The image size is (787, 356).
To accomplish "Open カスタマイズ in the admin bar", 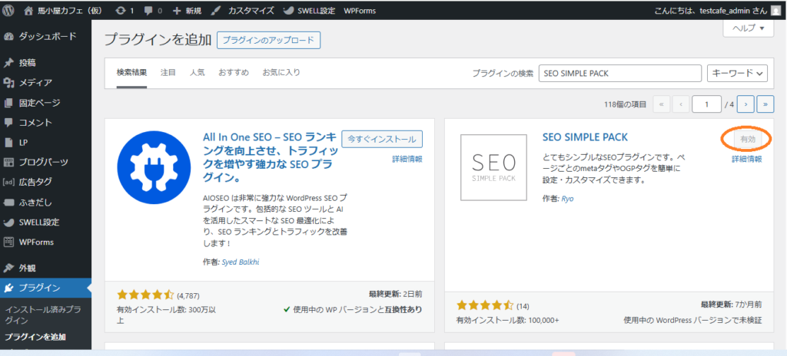I will [243, 10].
